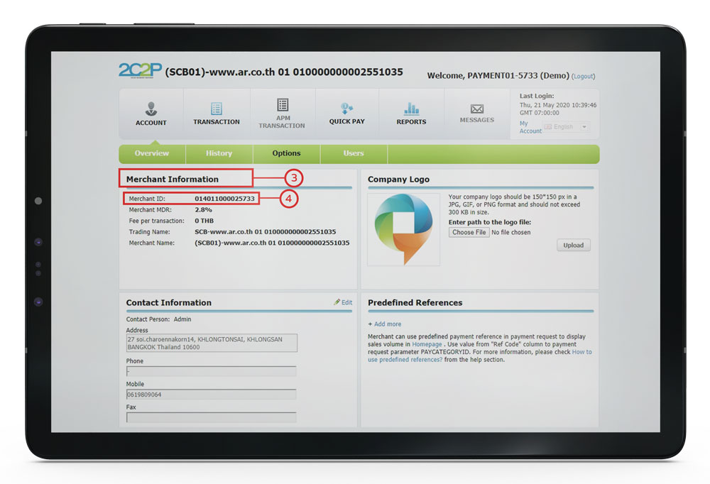Click the Company Logo heading
This screenshot has width=710, height=484.
click(x=398, y=180)
